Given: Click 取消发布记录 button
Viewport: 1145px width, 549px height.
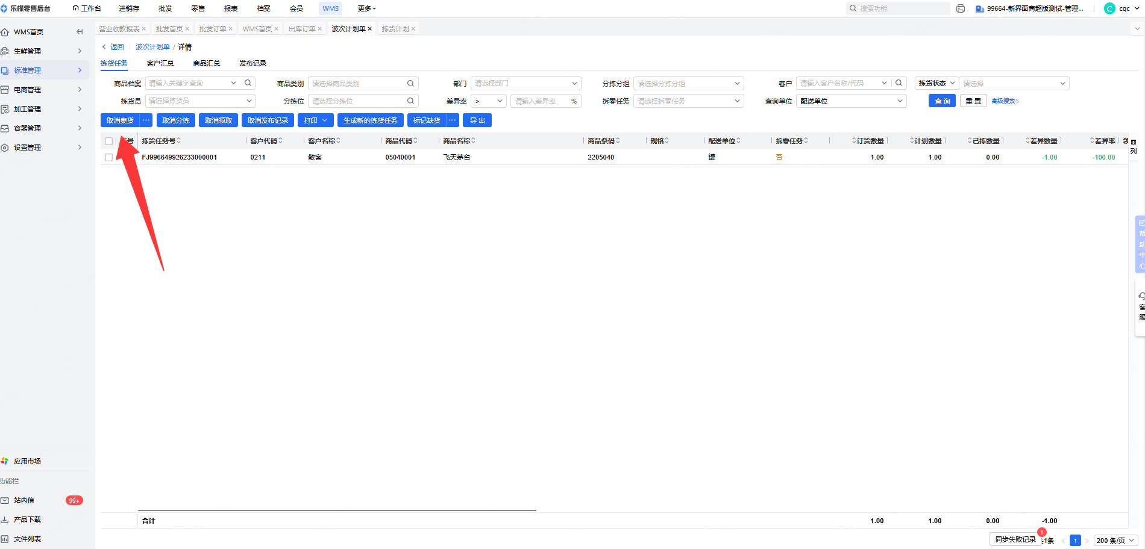Looking at the screenshot, I should (x=268, y=120).
